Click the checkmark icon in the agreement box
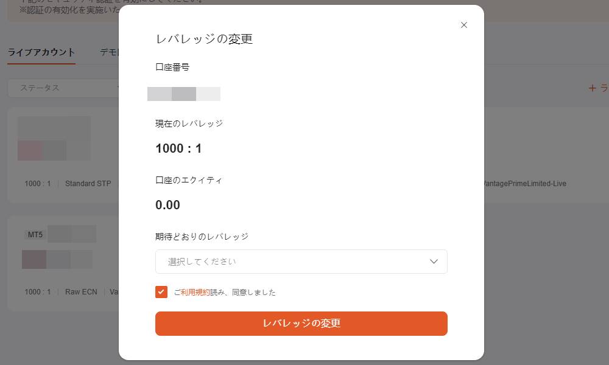The image size is (609, 365). coord(161,292)
